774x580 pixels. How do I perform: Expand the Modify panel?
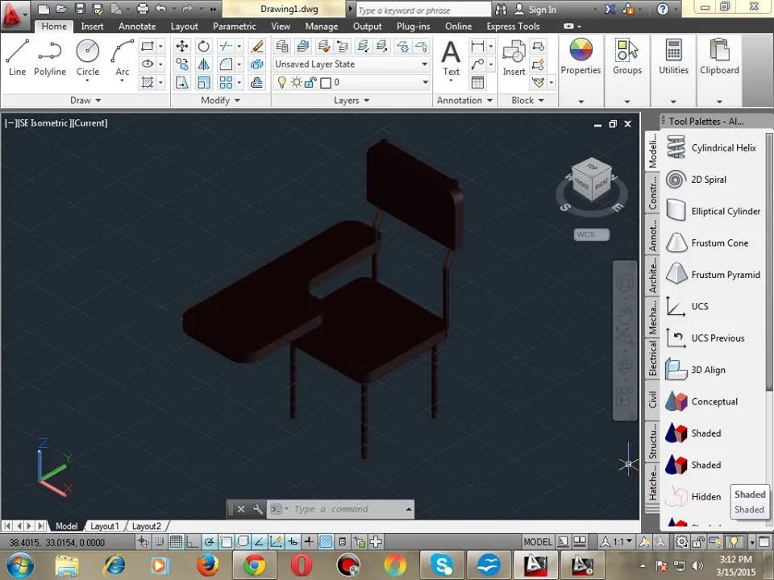coord(220,100)
